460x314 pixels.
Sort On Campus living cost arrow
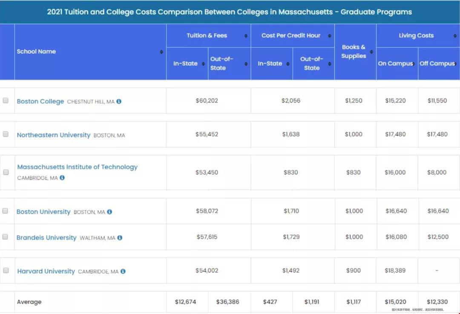pyautogui.click(x=414, y=64)
